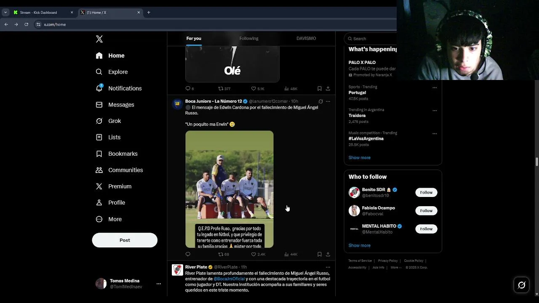Open Explore from the sidebar
Image resolution: width=539 pixels, height=303 pixels.
point(112,72)
